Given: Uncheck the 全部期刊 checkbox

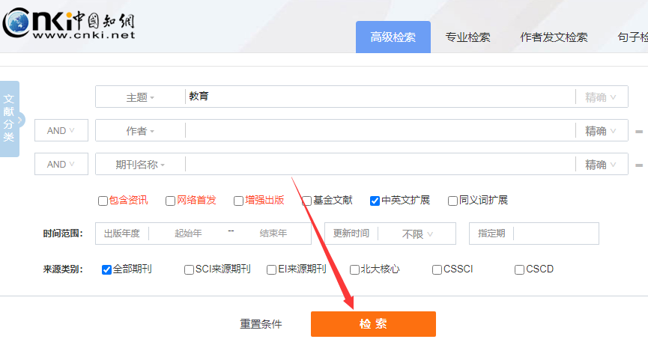Looking at the screenshot, I should (x=106, y=269).
